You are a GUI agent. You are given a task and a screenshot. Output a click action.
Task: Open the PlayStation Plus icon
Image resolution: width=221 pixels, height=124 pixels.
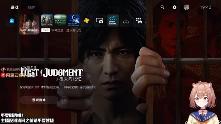[86, 20]
